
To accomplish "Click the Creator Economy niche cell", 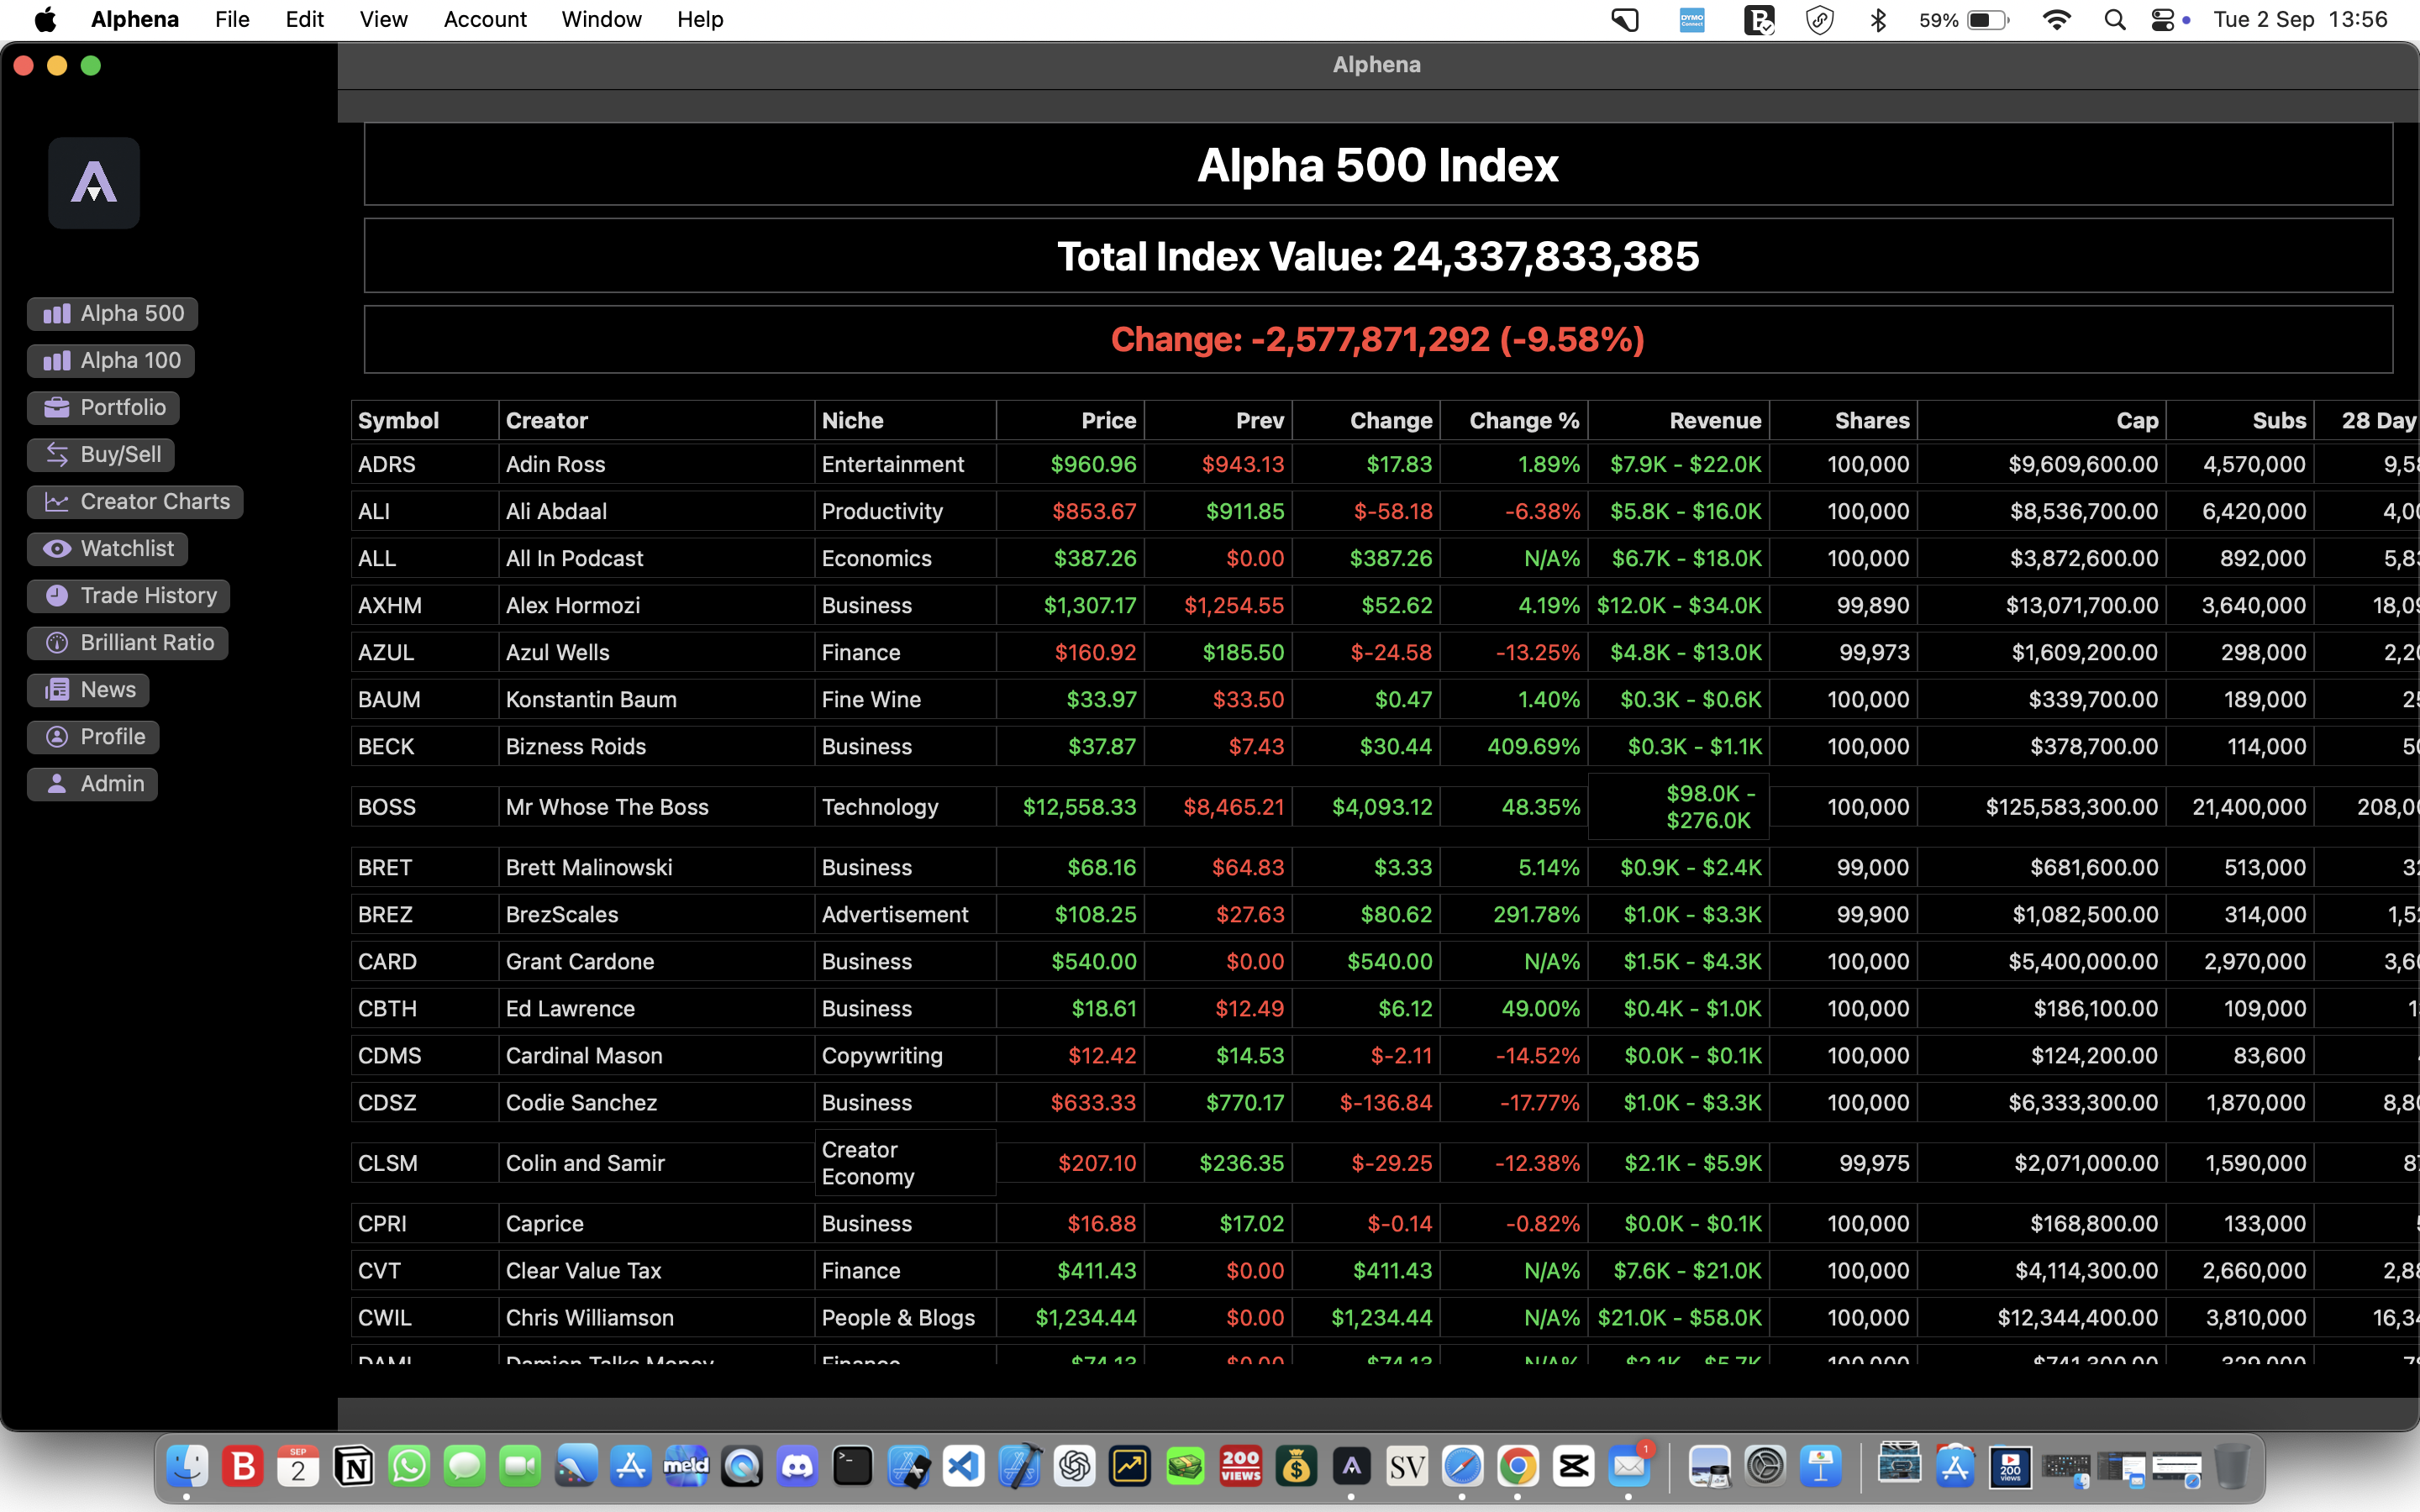I will tap(905, 1163).
